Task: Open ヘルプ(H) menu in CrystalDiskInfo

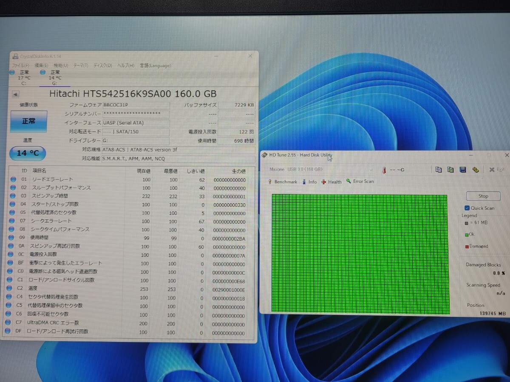Action: pos(125,65)
